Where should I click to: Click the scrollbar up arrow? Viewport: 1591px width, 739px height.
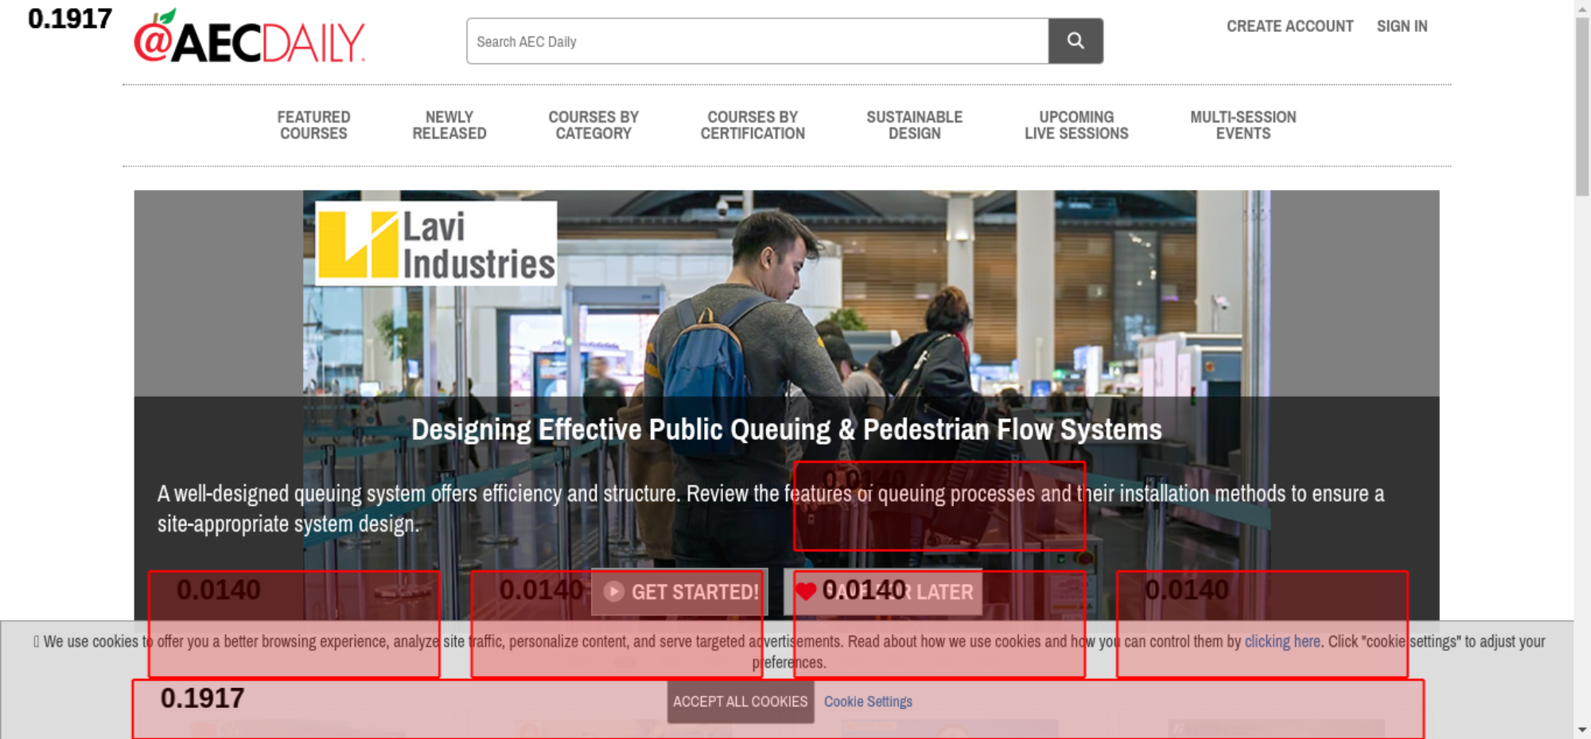point(1581,7)
